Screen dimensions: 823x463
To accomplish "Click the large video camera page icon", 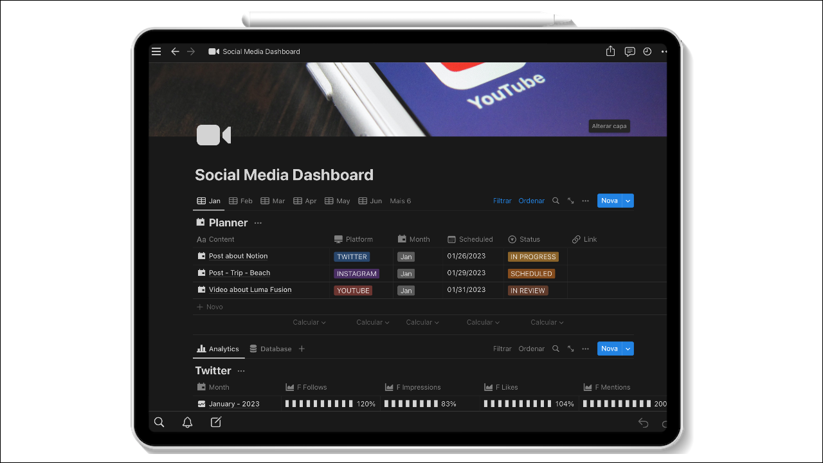I will point(213,135).
